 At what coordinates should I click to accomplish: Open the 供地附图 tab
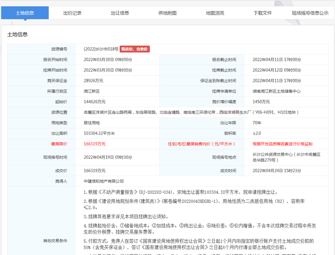click(167, 13)
